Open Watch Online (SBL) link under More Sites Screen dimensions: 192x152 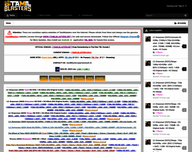tap(47, 58)
